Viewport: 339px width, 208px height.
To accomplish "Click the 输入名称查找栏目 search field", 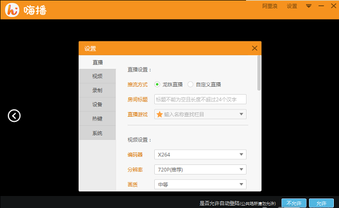I will click(x=200, y=114).
